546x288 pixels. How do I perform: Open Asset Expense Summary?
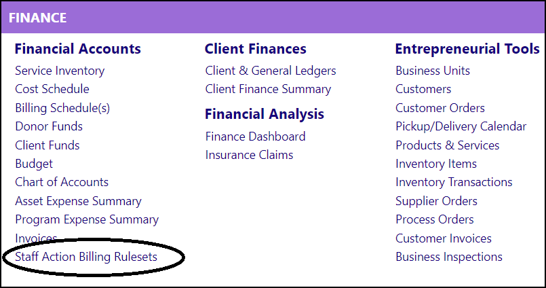click(79, 201)
